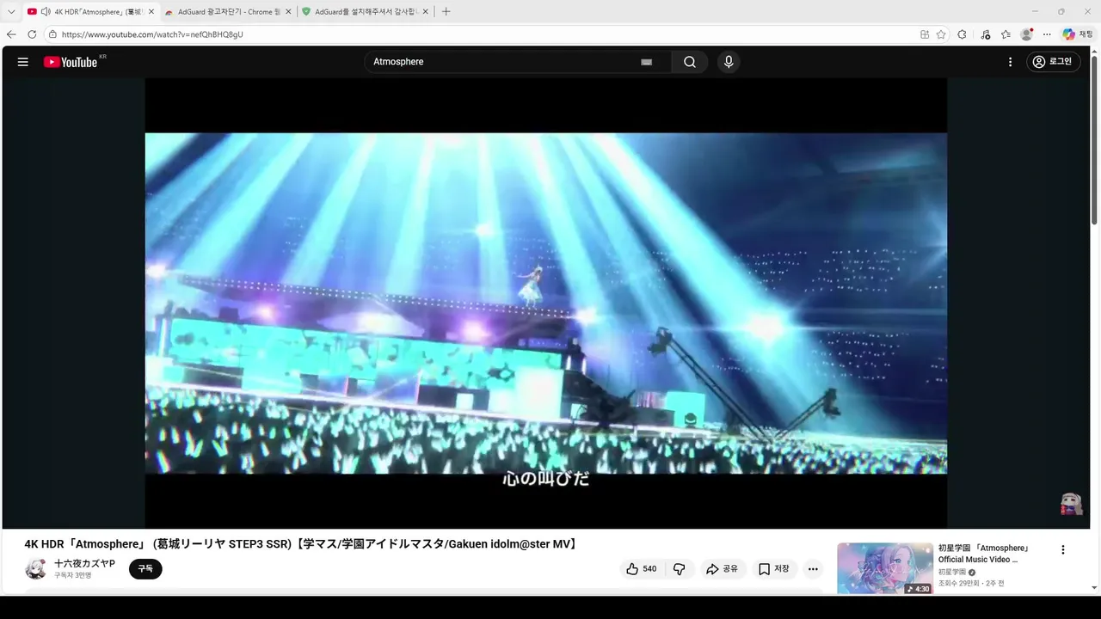The height and width of the screenshot is (619, 1101).
Task: Open the YouTube guide hamburger menu
Action: coord(23,62)
